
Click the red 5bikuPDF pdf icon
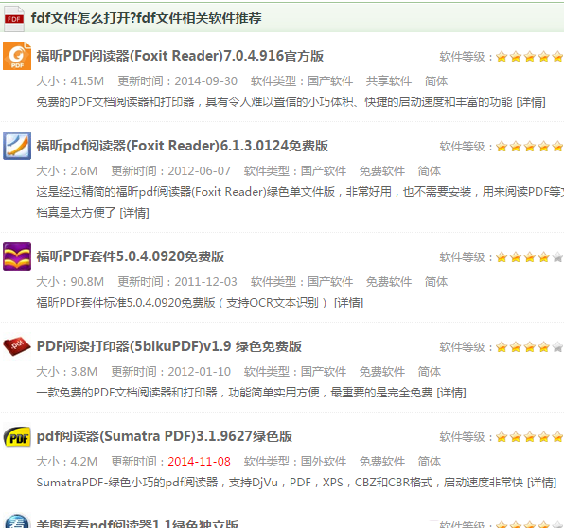click(x=17, y=346)
